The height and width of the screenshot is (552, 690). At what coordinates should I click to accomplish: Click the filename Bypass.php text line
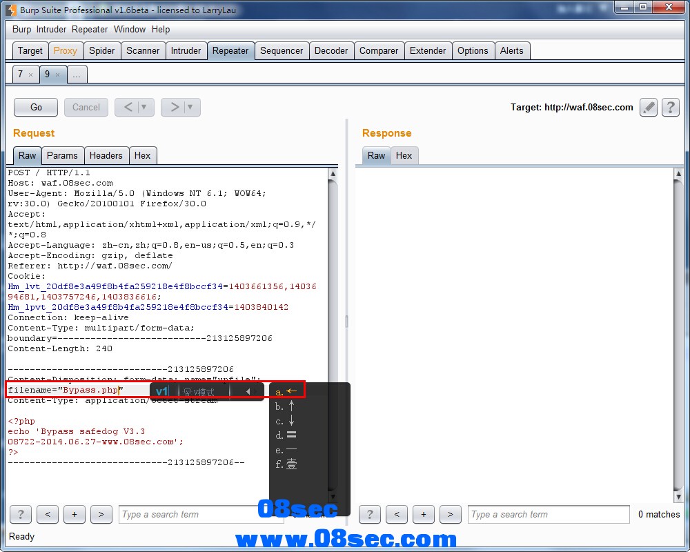tap(66, 390)
